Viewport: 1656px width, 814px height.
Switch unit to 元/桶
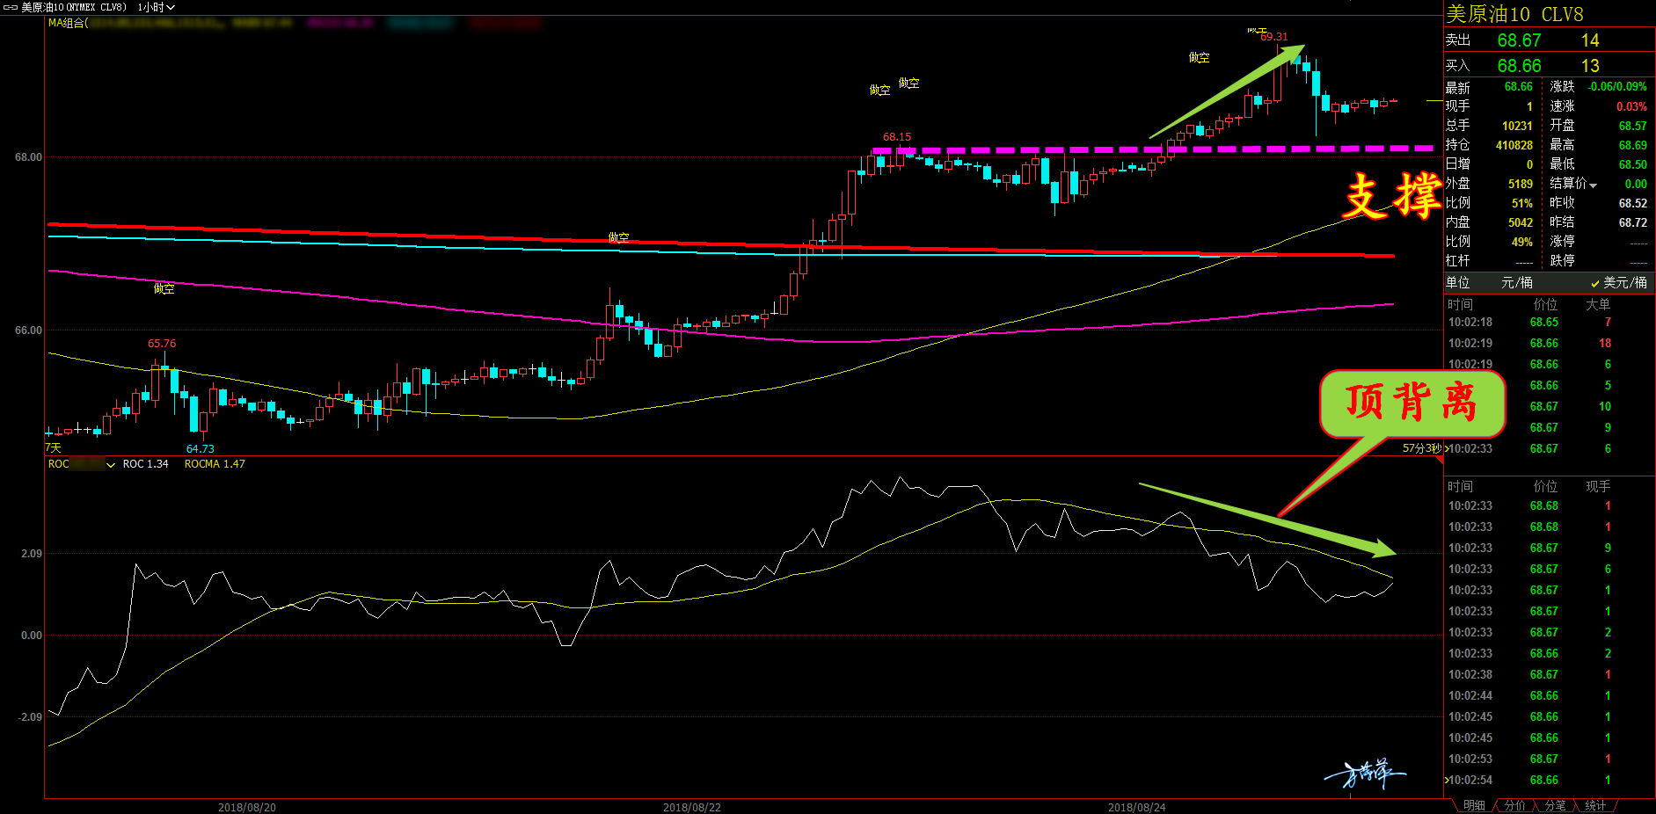pyautogui.click(x=1516, y=282)
